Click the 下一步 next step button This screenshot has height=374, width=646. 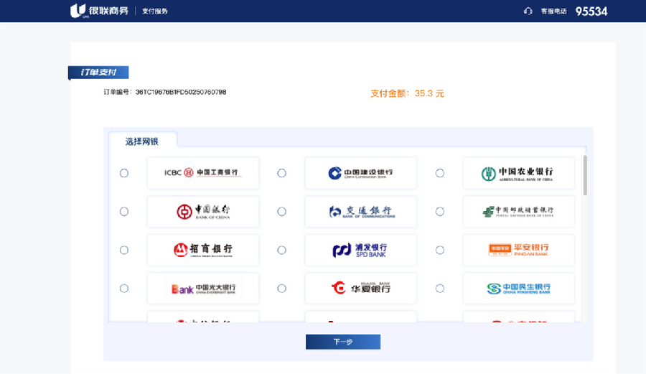coord(343,342)
